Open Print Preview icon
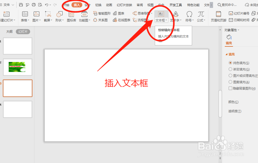Image resolution: width=258 pixels, height=163 pixels. 40,5
